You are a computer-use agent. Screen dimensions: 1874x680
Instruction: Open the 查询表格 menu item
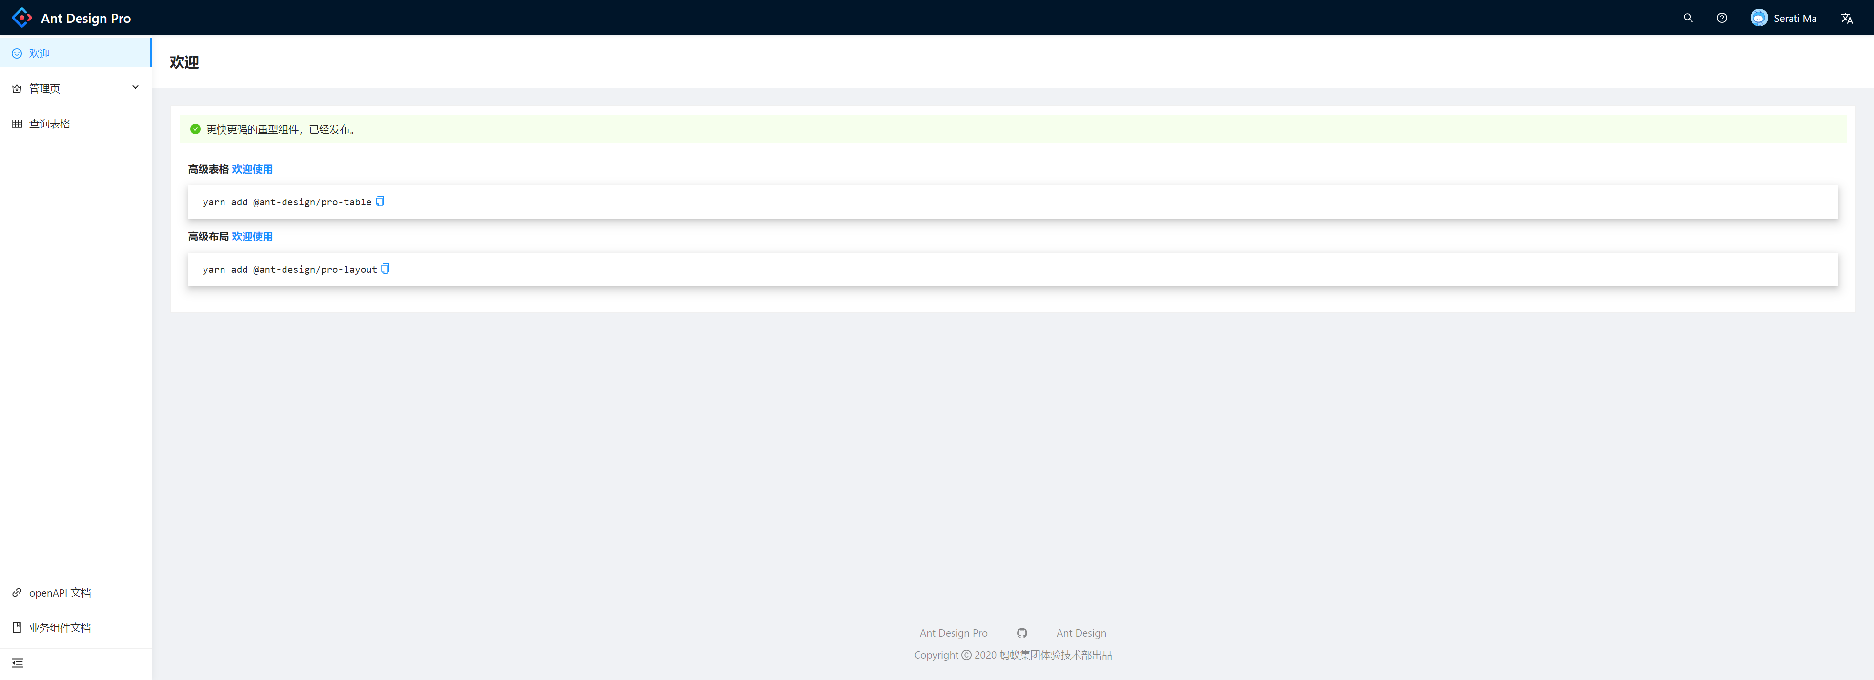tap(49, 123)
